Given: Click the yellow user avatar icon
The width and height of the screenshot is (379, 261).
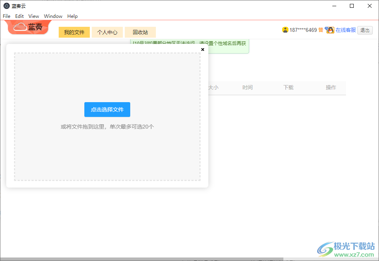Looking at the screenshot, I should point(285,30).
